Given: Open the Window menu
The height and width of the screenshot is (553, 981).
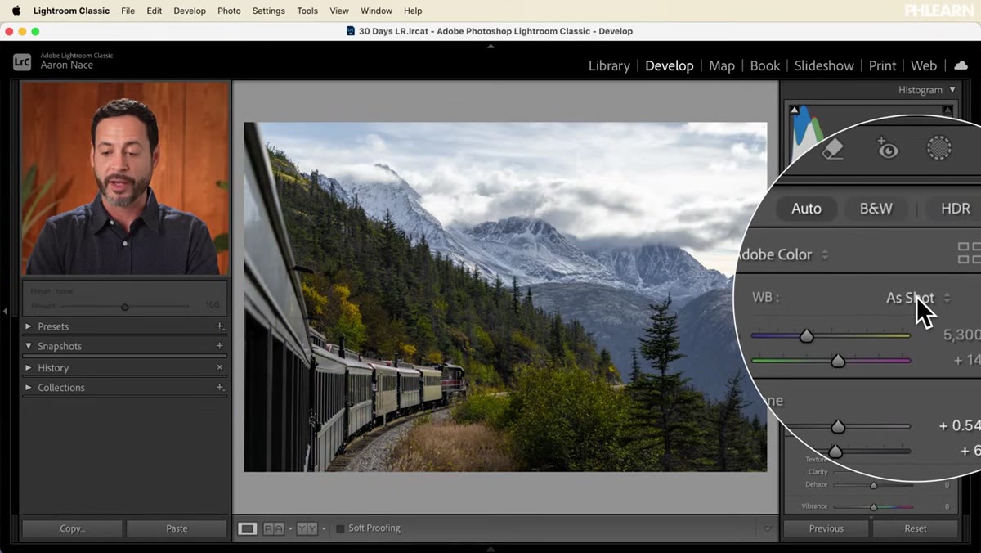Looking at the screenshot, I should click(376, 11).
